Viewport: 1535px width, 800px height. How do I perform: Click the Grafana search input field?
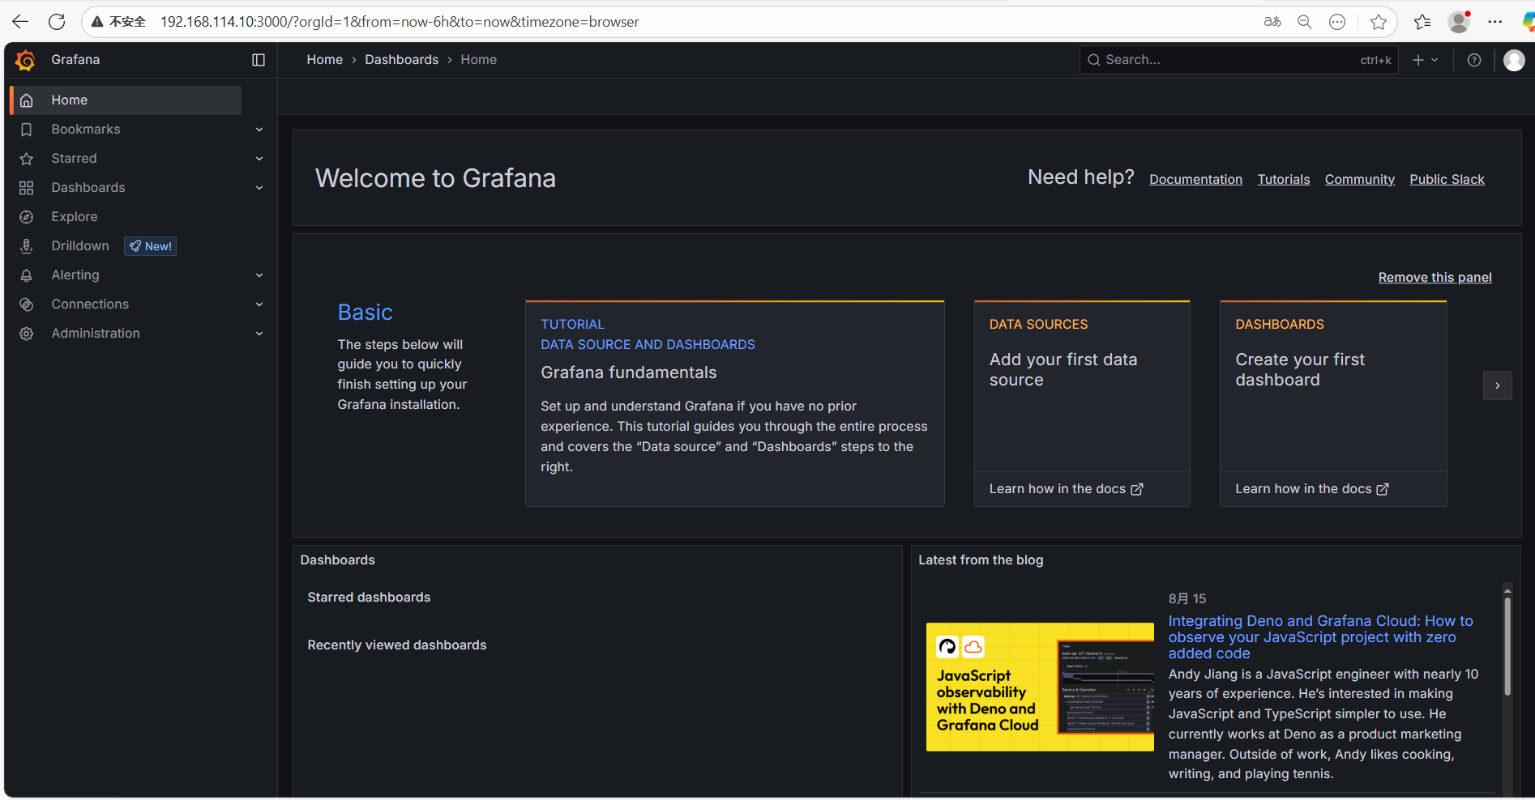click(1238, 60)
